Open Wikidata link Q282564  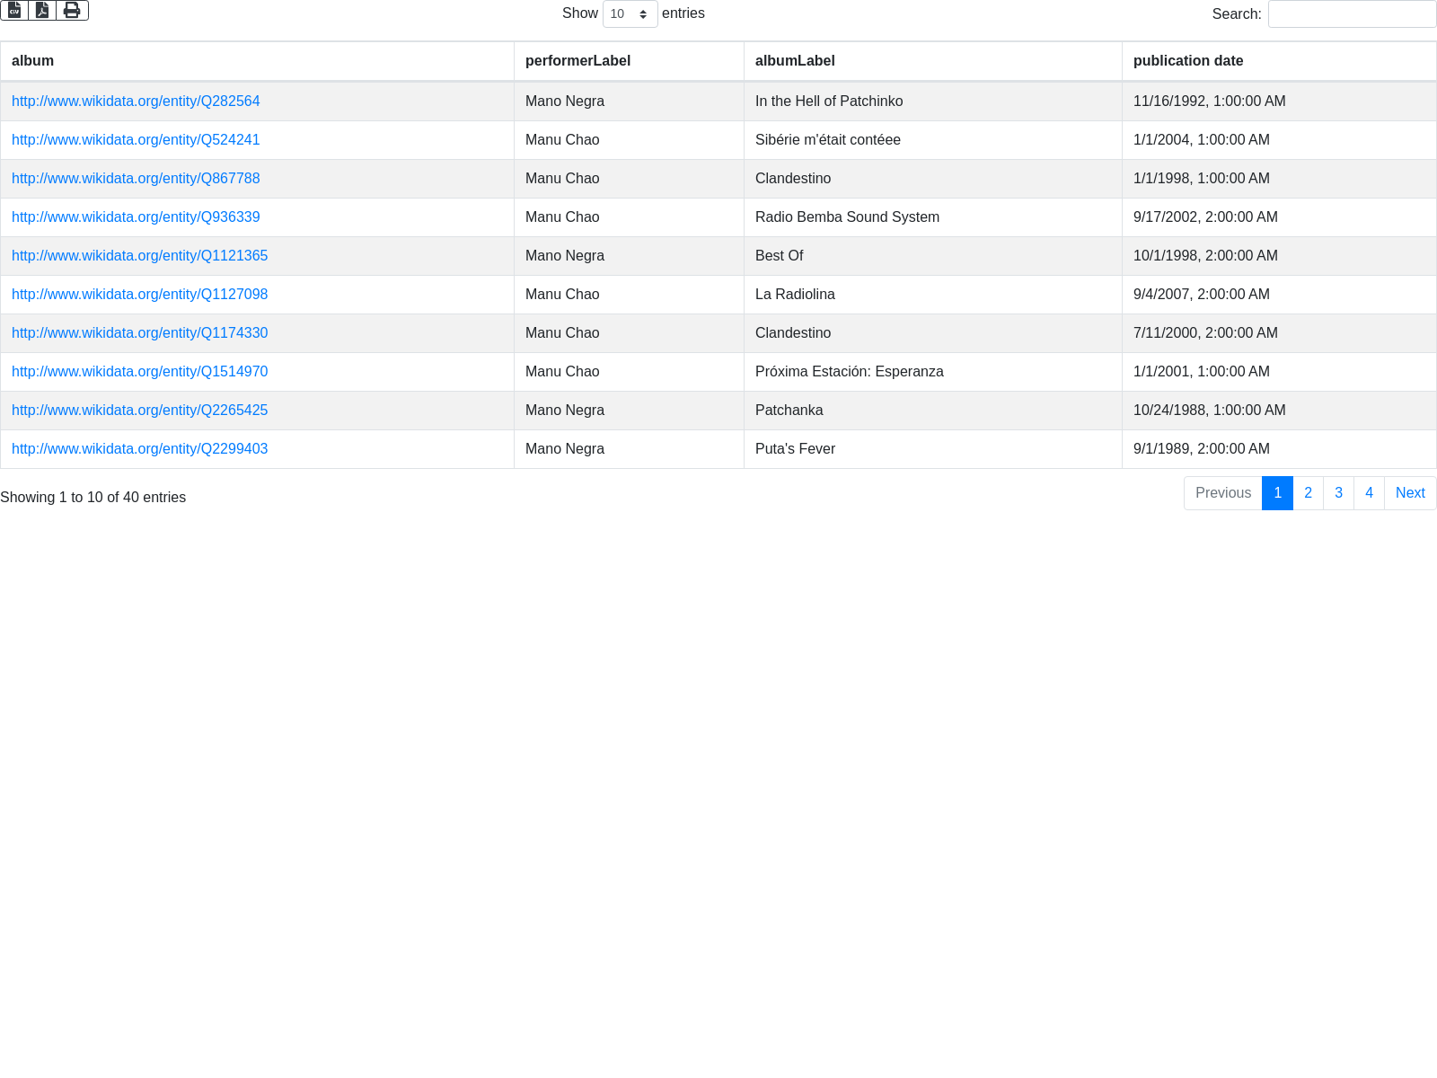tap(136, 102)
